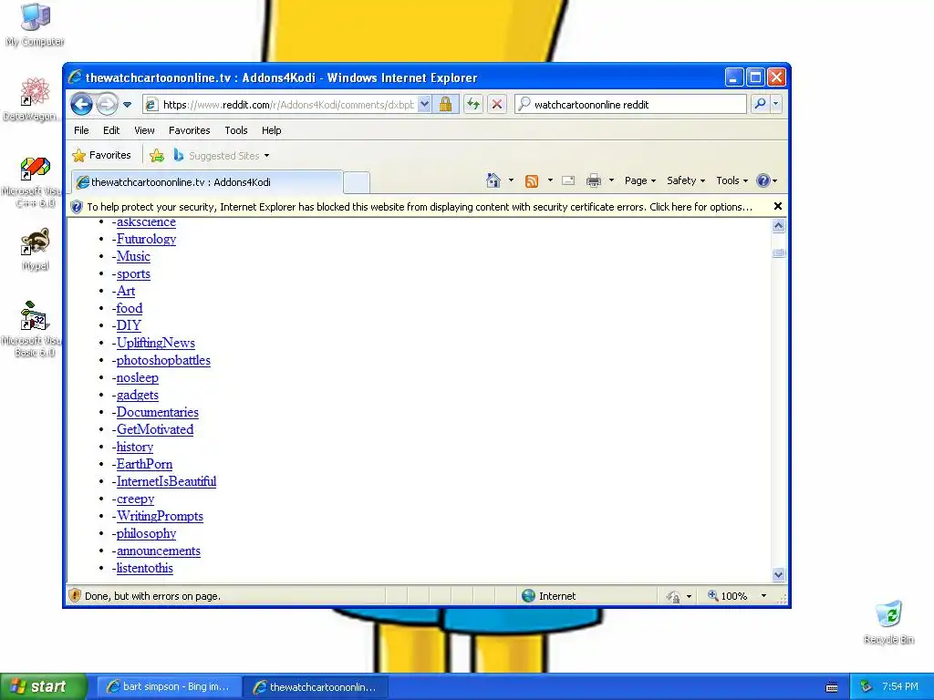Open the Documentaries link

click(157, 412)
